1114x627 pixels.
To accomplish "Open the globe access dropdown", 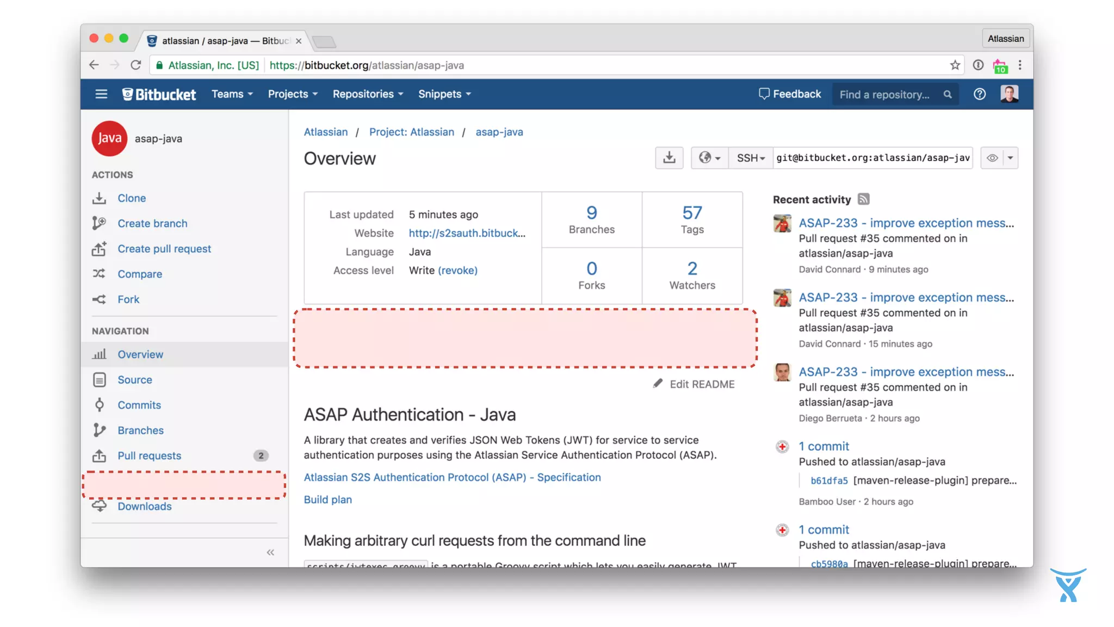I will coord(710,158).
